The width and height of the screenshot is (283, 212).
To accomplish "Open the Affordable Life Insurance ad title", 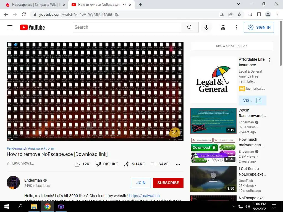I will 251,62.
